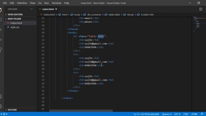Viewport: 206px width, 116px height.
Task: Switch to the index.html editor tab
Action: coord(48,9)
